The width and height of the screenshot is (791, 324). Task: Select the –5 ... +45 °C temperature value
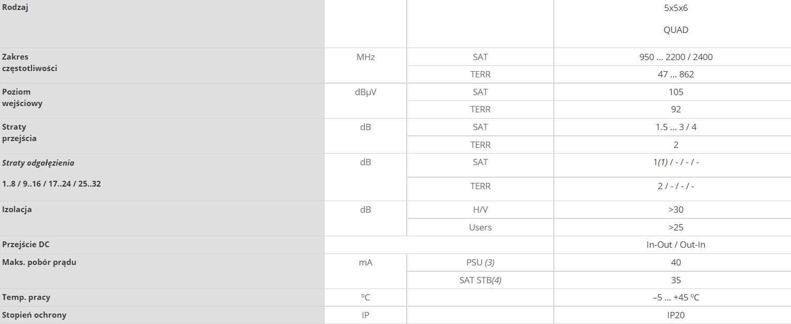pyautogui.click(x=676, y=297)
